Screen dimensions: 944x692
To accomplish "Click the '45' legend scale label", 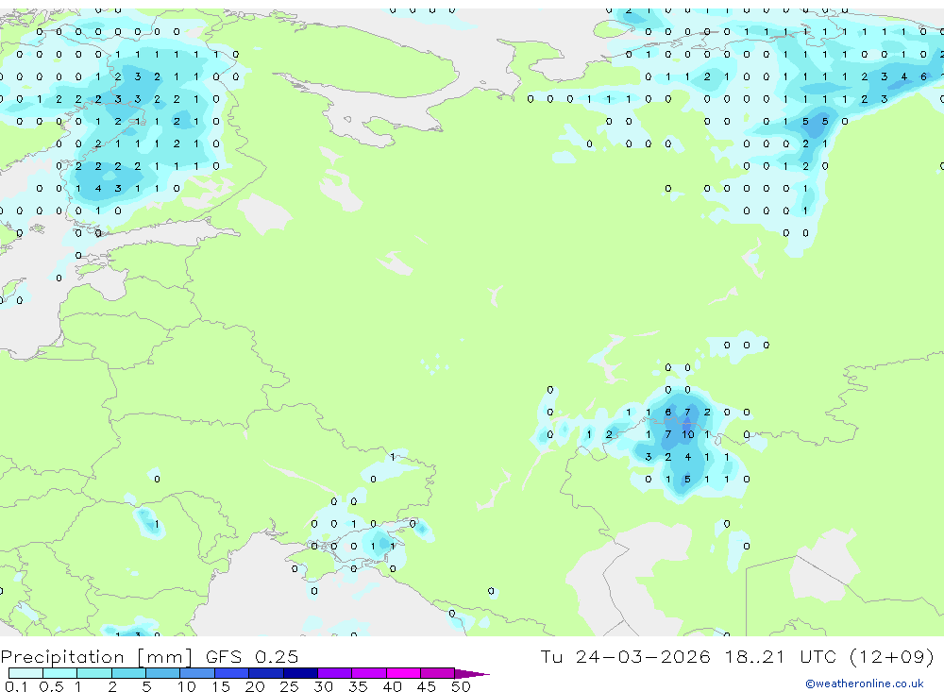I will [427, 686].
